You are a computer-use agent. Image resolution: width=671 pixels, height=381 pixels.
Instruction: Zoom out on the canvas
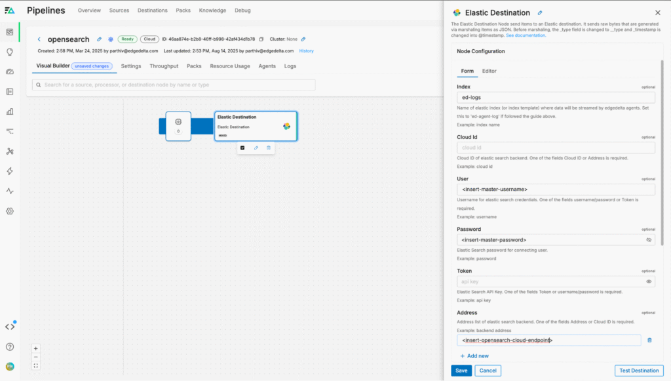coord(36,357)
